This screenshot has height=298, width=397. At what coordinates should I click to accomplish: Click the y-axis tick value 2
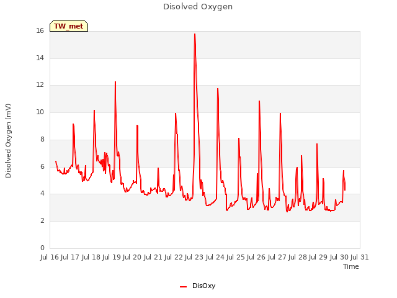(42, 221)
